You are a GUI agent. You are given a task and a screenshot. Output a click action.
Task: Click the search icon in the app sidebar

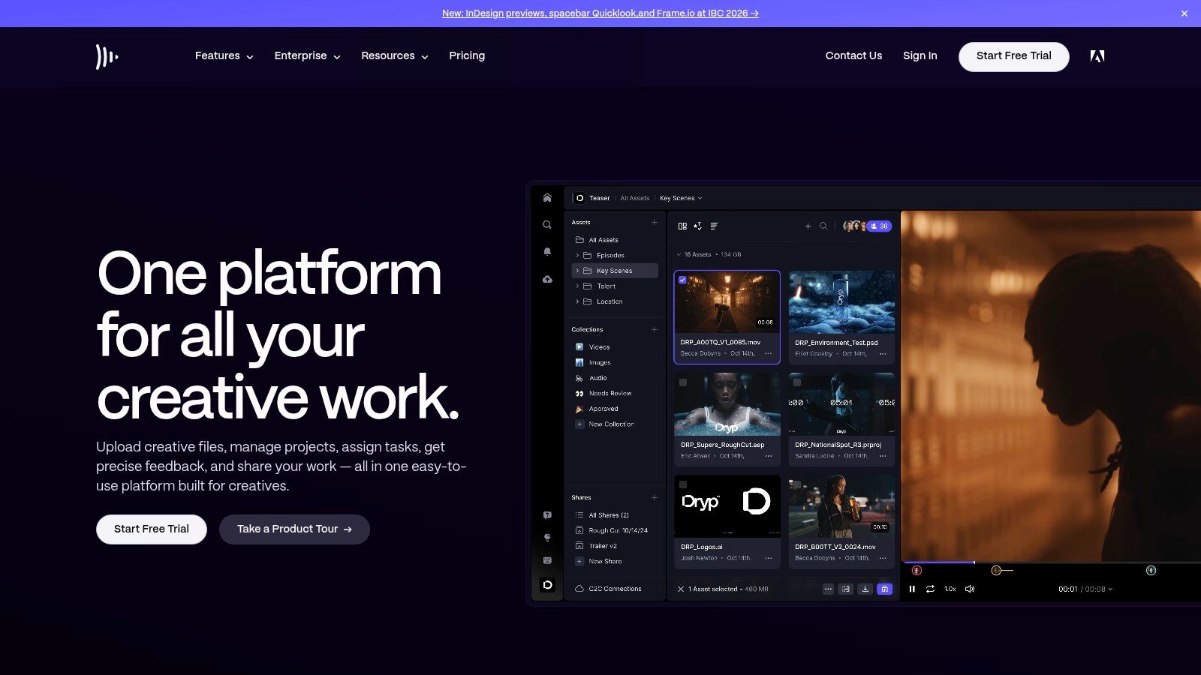click(x=547, y=225)
